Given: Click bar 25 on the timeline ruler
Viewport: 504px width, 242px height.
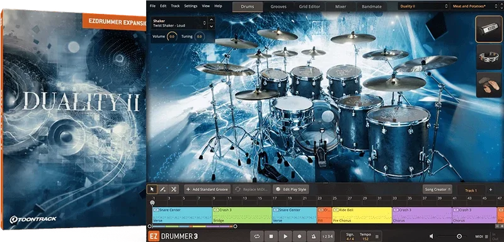Looking at the screenshot, I should point(335,199).
